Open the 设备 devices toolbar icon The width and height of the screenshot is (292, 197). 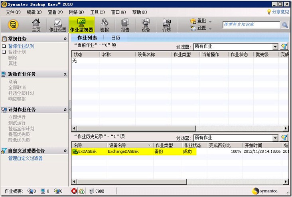click(x=146, y=25)
